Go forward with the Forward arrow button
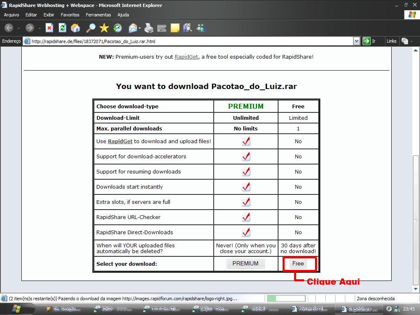Image resolution: width=420 pixels, height=315 pixels. [30, 28]
